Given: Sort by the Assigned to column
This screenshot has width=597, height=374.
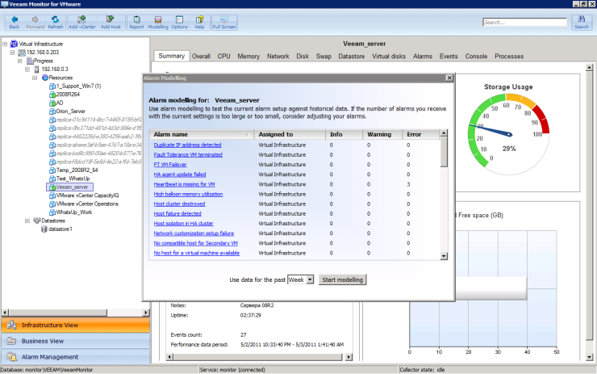Looking at the screenshot, I should pyautogui.click(x=290, y=134).
